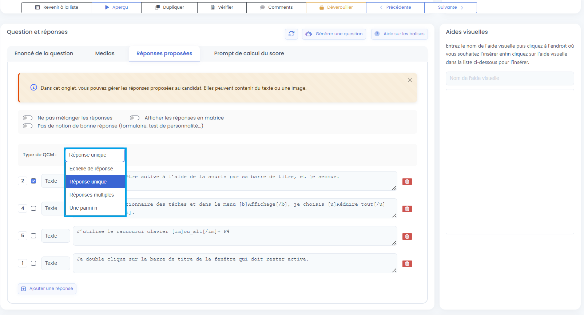Open Prompt de calcul du score tab
The height and width of the screenshot is (315, 584).
point(249,53)
